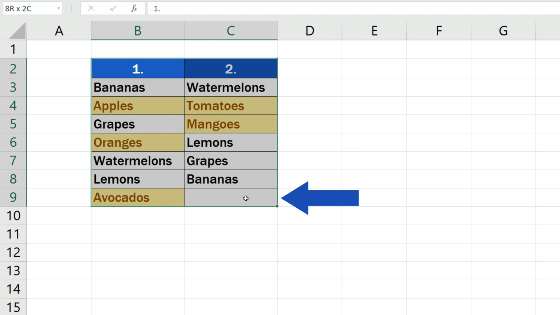Click the Cancel (X) icon beside formula bar
560x315 pixels.
click(x=91, y=8)
